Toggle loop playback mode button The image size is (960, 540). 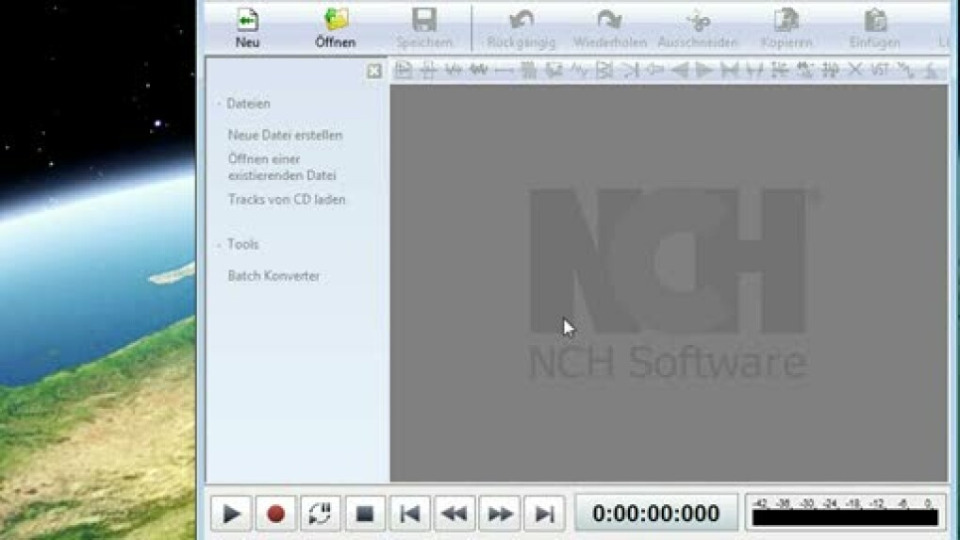tap(320, 514)
